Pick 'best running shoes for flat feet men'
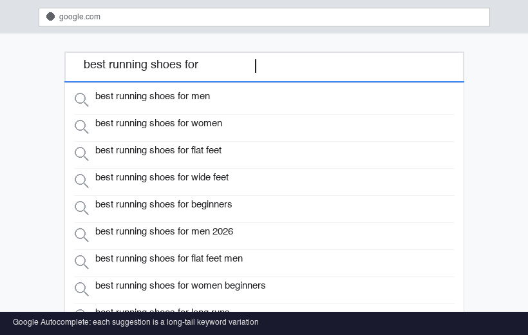The height and width of the screenshot is (335, 528). pos(264,263)
